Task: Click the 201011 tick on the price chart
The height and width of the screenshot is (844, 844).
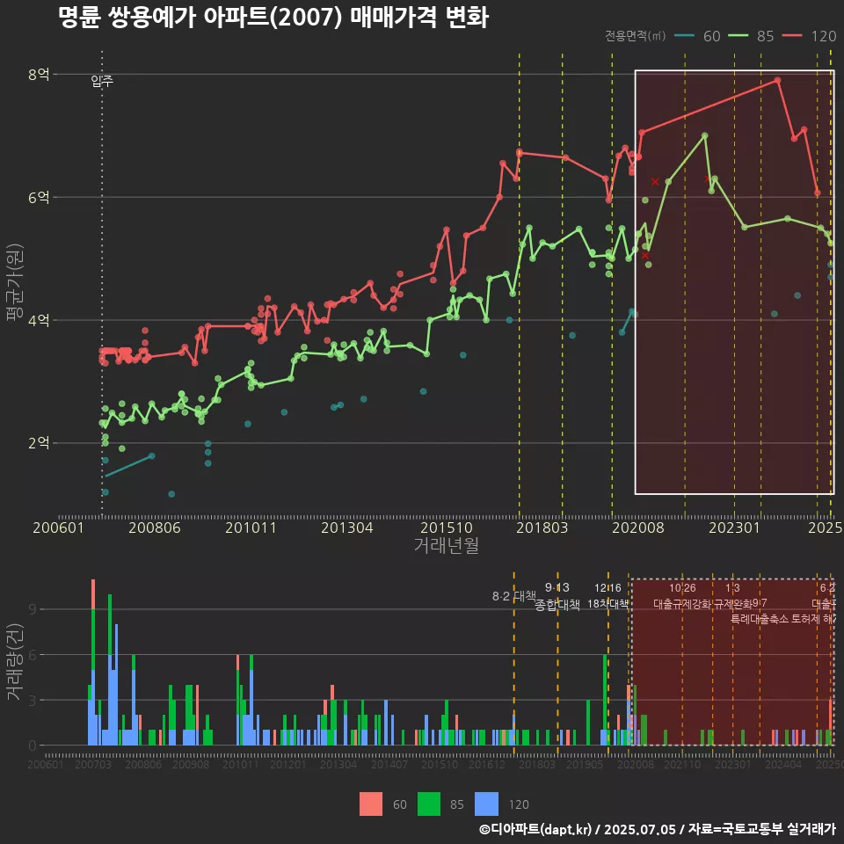Action: pyautogui.click(x=251, y=527)
